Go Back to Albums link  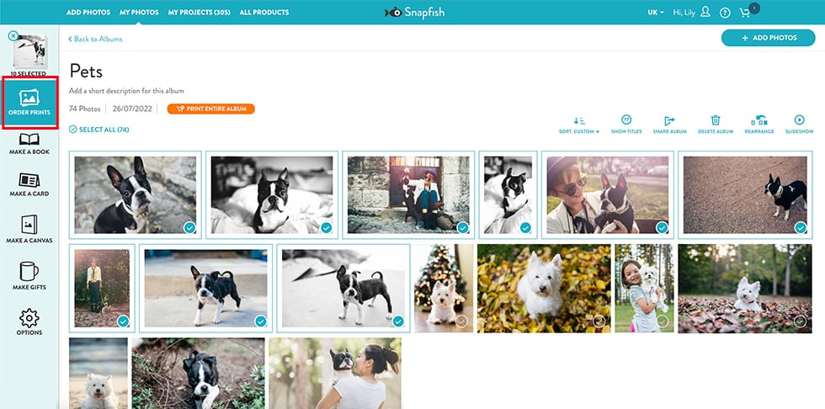click(95, 40)
